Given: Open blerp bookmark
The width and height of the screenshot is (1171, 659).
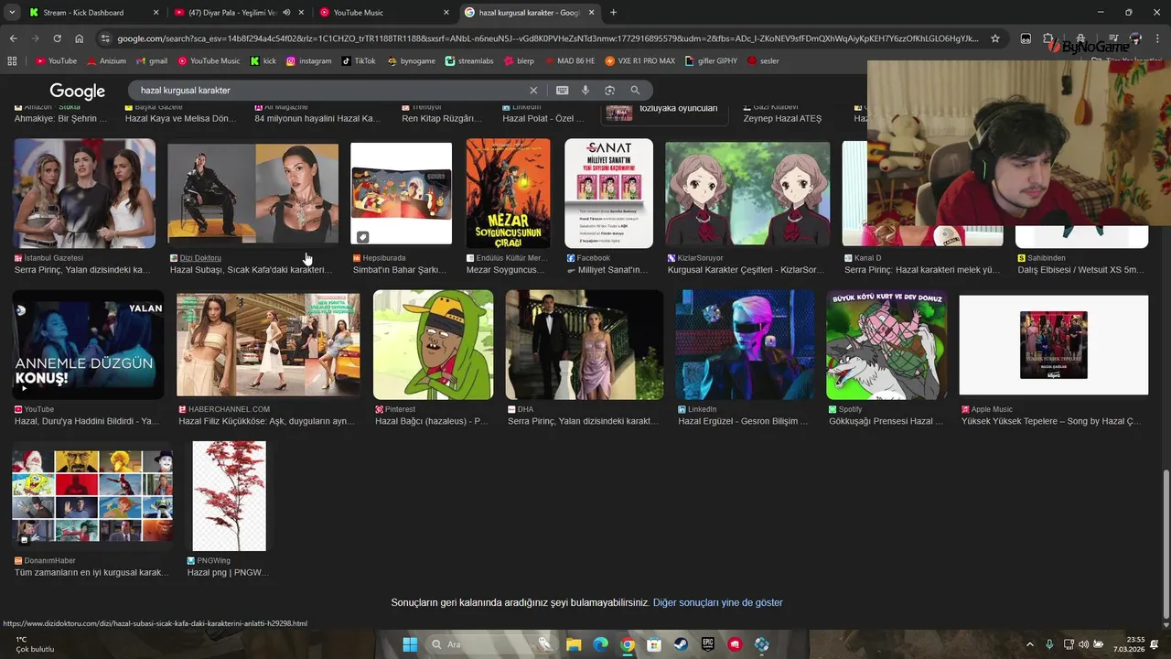Looking at the screenshot, I should click(519, 60).
